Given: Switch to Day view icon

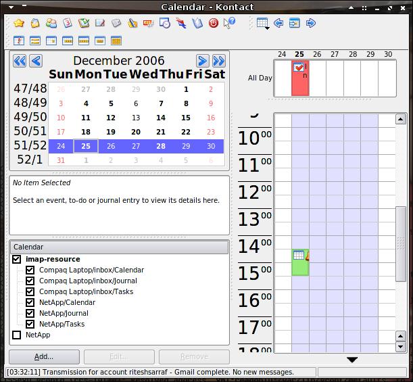Looking at the screenshot, I should coord(51,41).
